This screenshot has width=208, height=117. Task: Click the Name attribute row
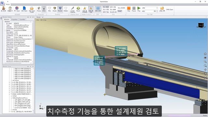pyautogui.click(x=18, y=30)
